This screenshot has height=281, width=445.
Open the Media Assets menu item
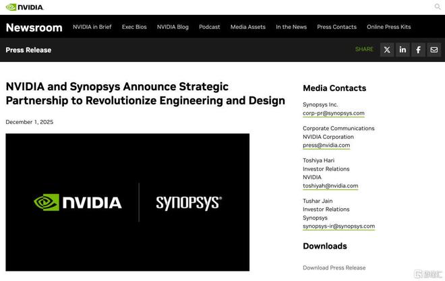(x=247, y=27)
